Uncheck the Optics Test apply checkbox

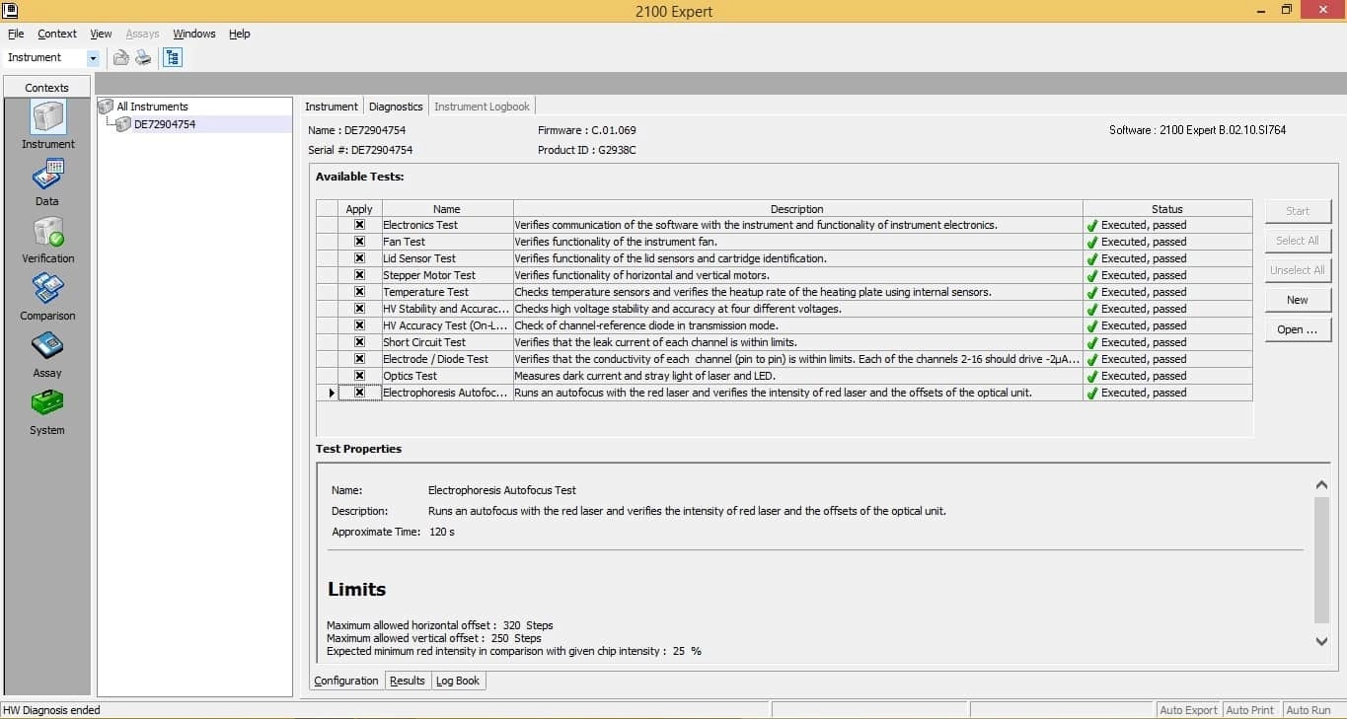[x=359, y=376]
